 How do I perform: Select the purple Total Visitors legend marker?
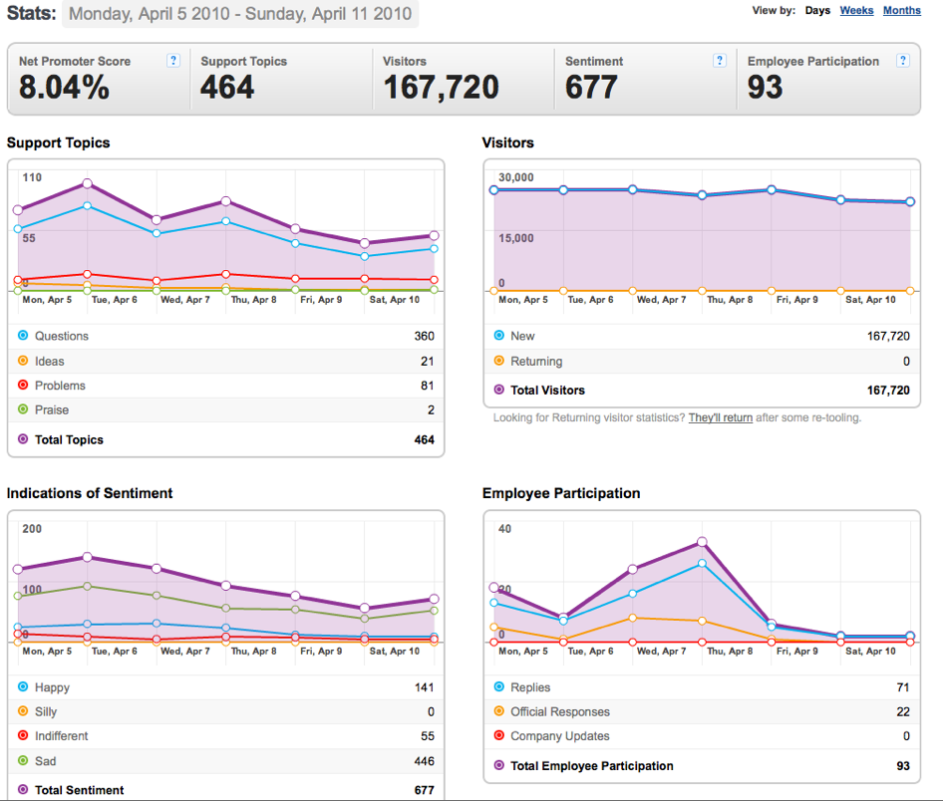pos(498,390)
